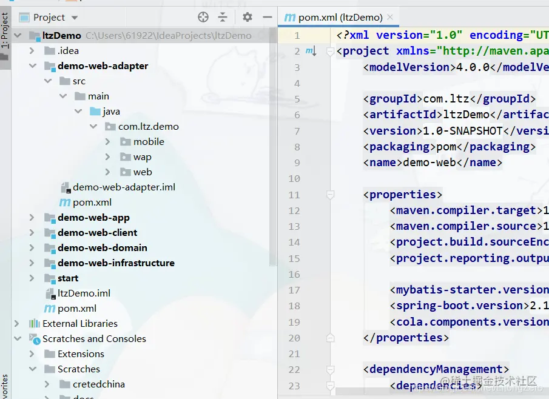Click the collapse all icon in Project panel

pyautogui.click(x=223, y=17)
